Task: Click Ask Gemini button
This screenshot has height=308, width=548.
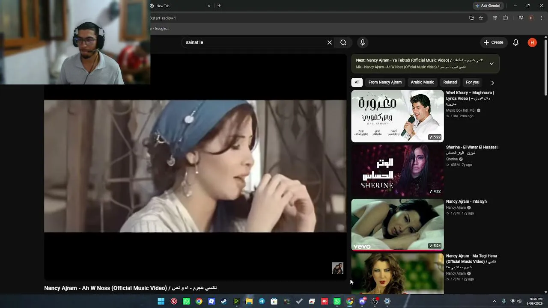Action: pos(487,6)
